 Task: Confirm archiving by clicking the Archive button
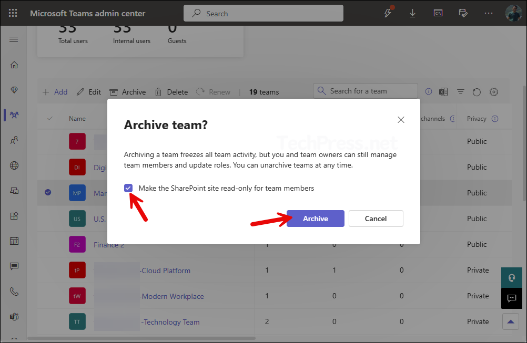point(315,219)
